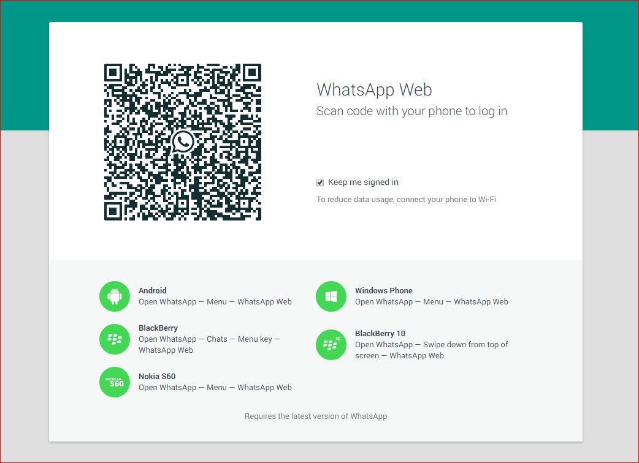Click the green Android robot symbol
Viewport: 639px width, 463px height.
(x=115, y=296)
